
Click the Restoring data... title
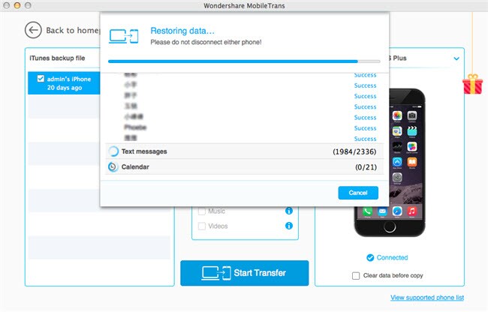[x=182, y=31]
